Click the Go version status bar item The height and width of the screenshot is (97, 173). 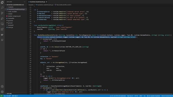[x=7, y=96]
